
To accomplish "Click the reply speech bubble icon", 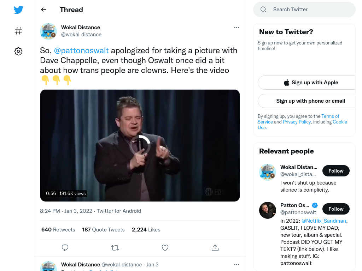I will click(x=65, y=248).
